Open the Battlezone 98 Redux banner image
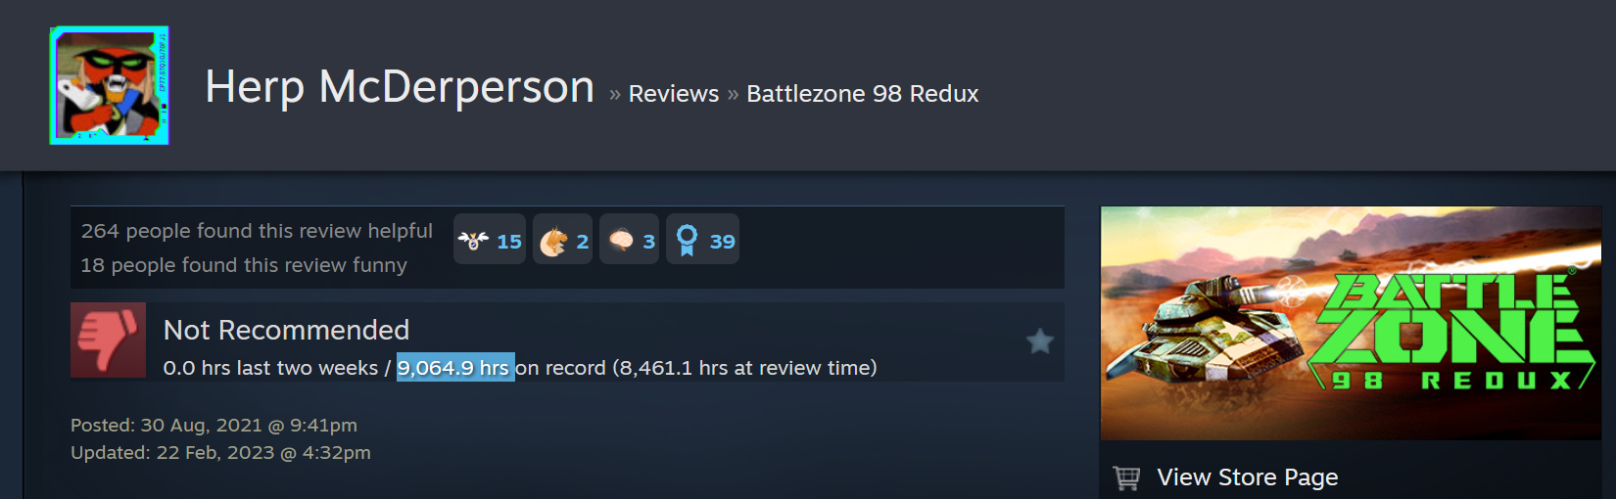Screen dimensions: 1616x499 [x=1351, y=323]
